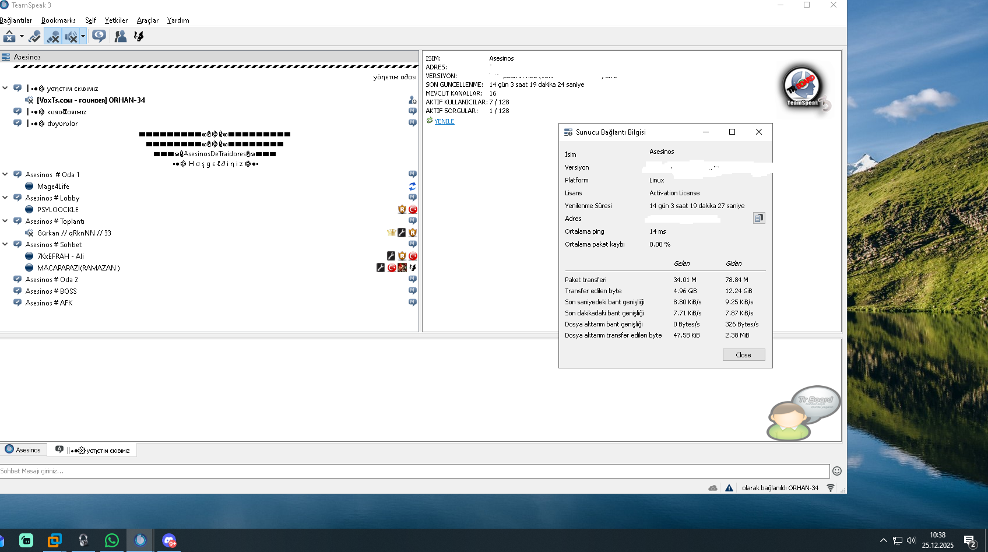Click the kurallarımız channel icon
The width and height of the screenshot is (988, 552).
coord(17,111)
